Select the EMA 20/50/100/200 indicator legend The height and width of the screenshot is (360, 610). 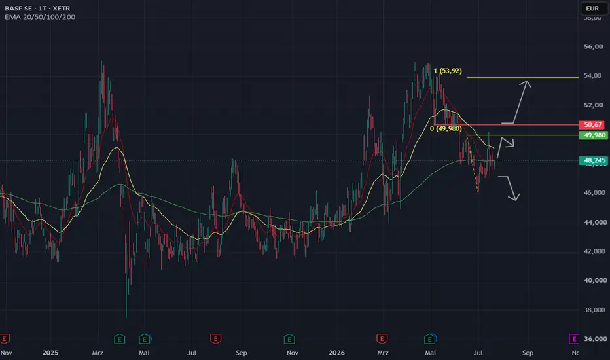(40, 17)
